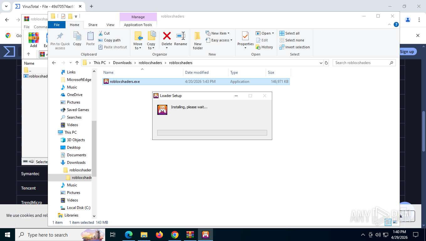Open 3D Objects in navigation pane
The image size is (426, 241).
click(76, 140)
